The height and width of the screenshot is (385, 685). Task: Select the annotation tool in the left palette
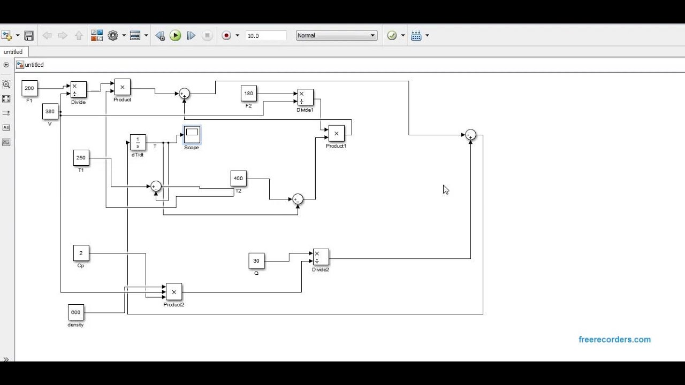[6, 127]
